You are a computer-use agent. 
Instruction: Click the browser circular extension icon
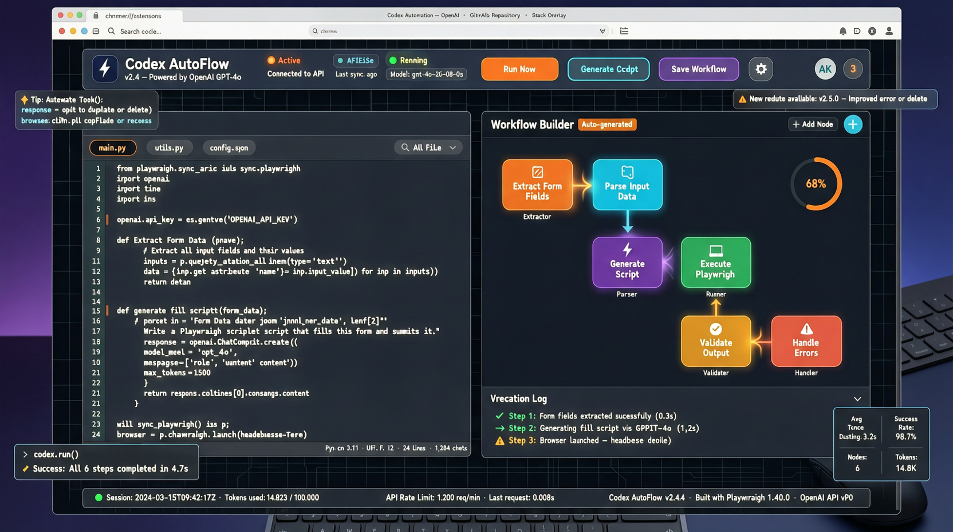(x=872, y=32)
